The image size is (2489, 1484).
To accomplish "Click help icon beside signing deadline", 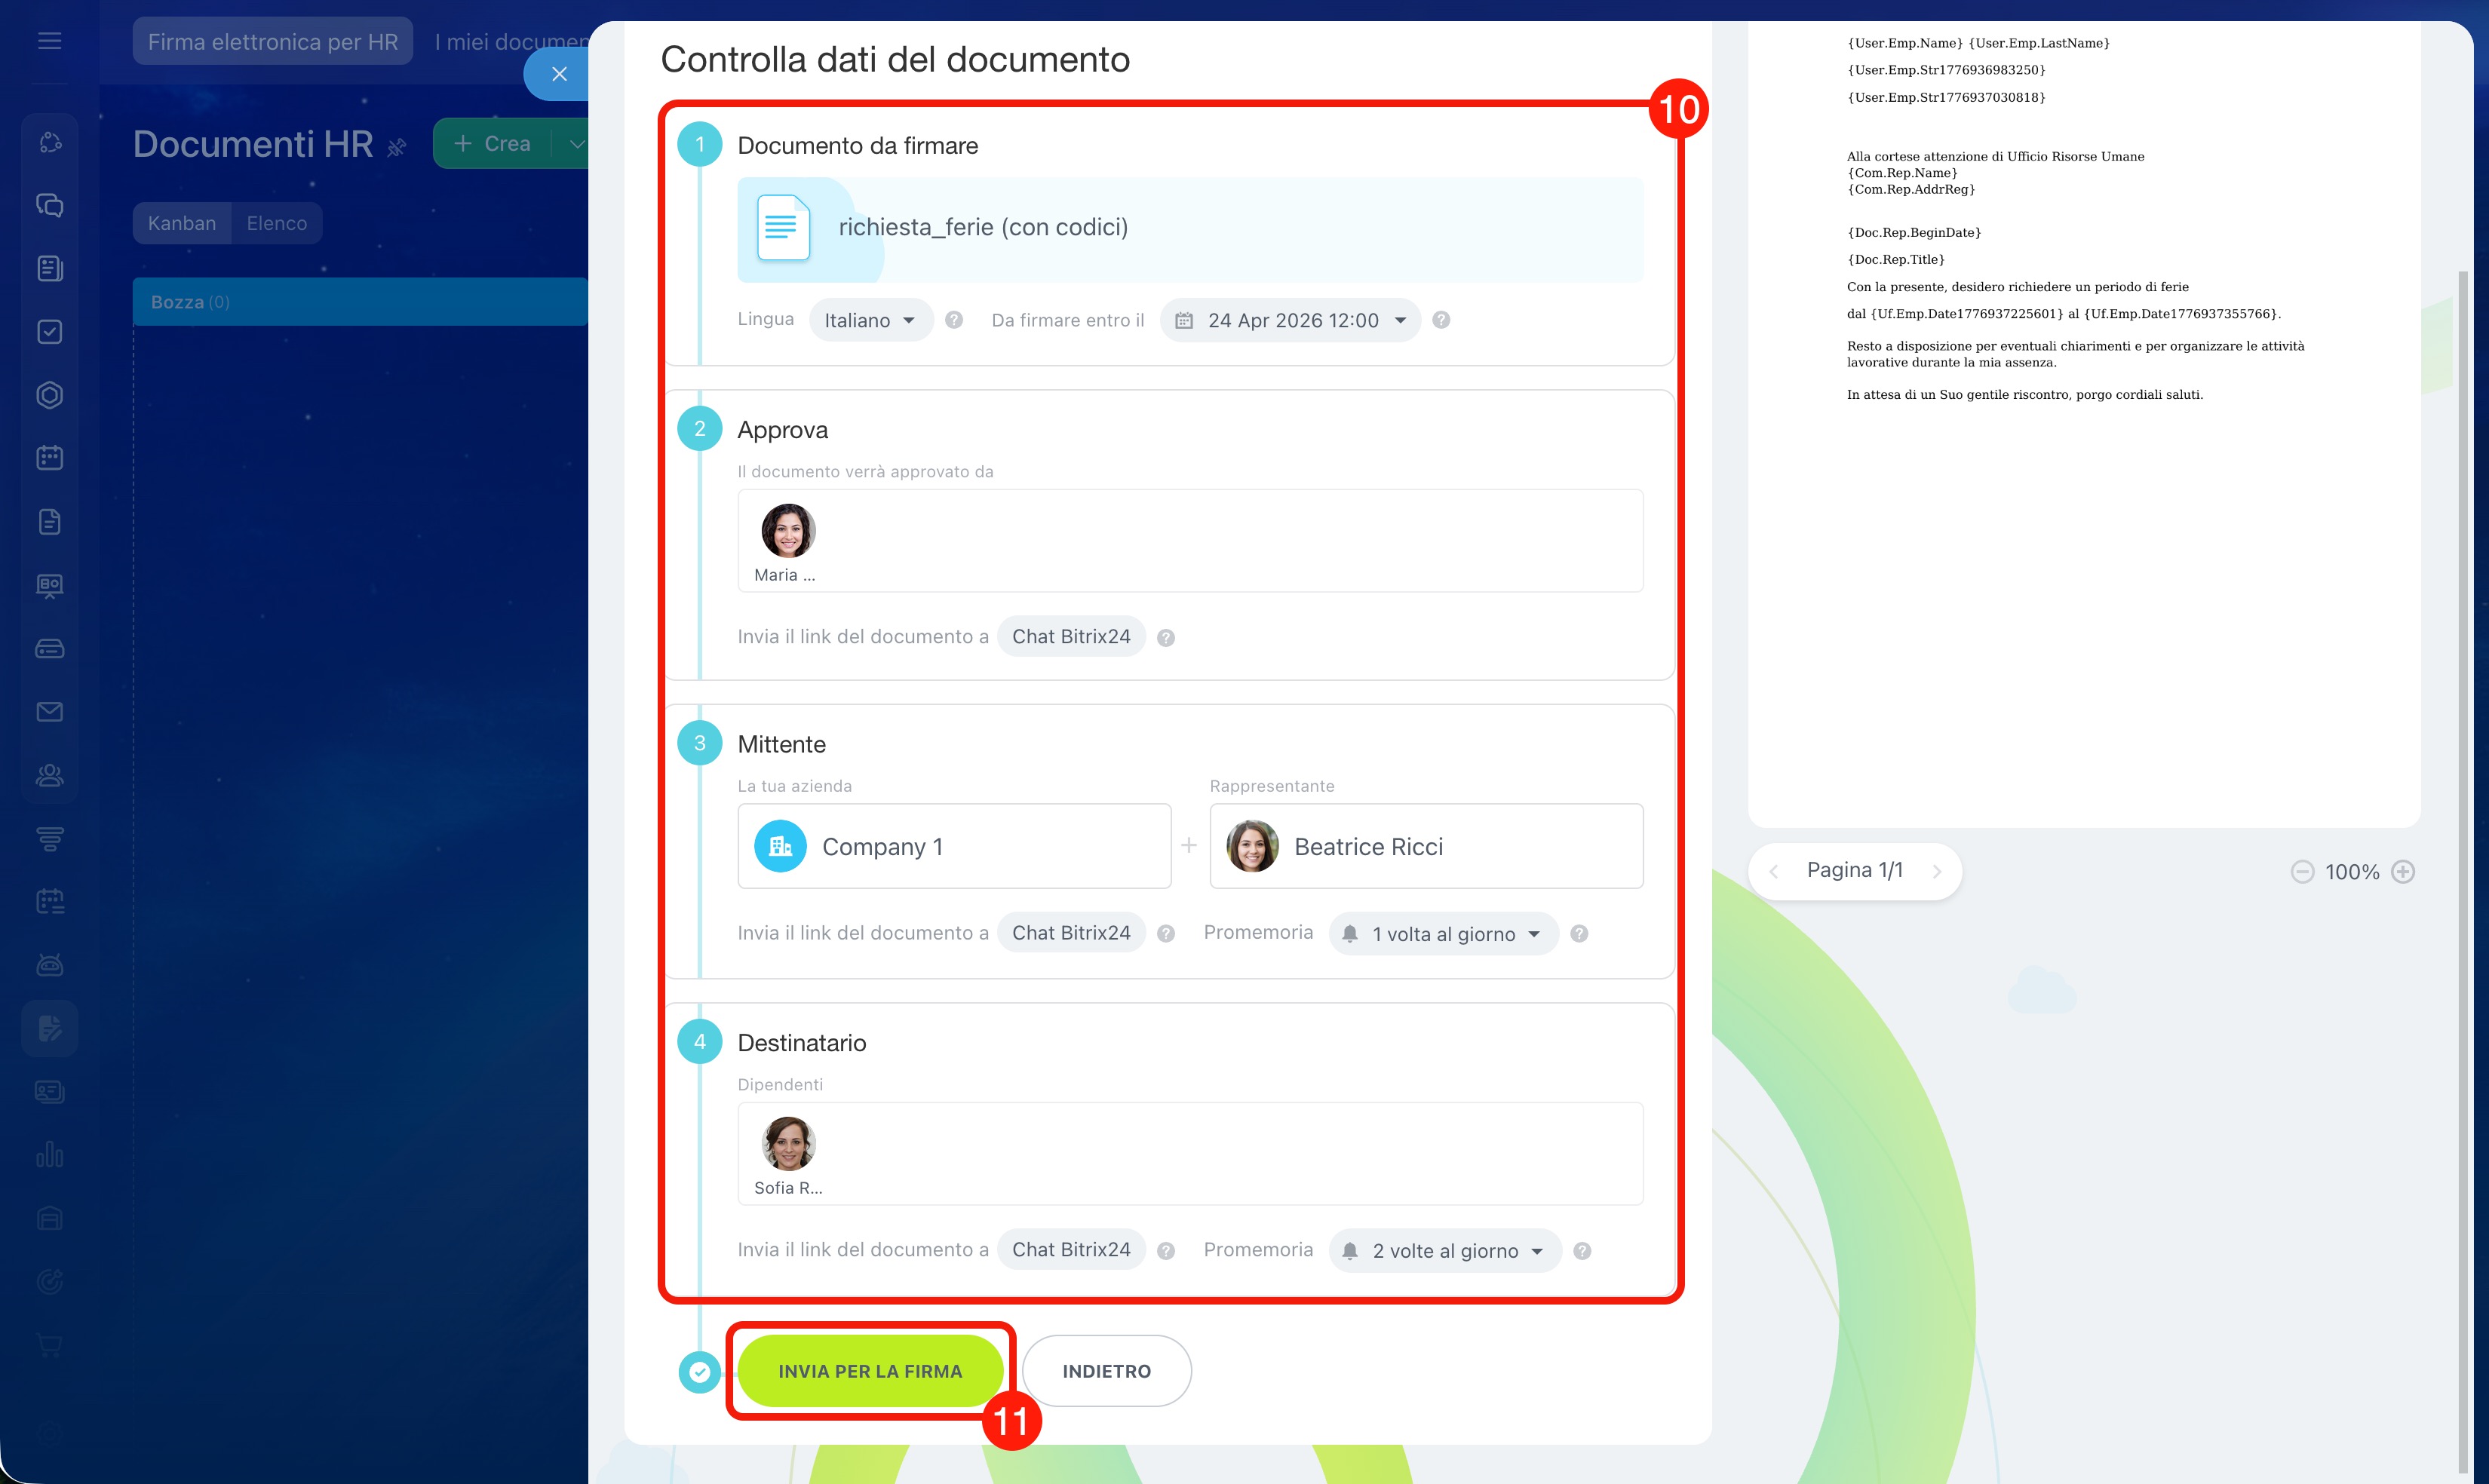I will pos(1441,320).
